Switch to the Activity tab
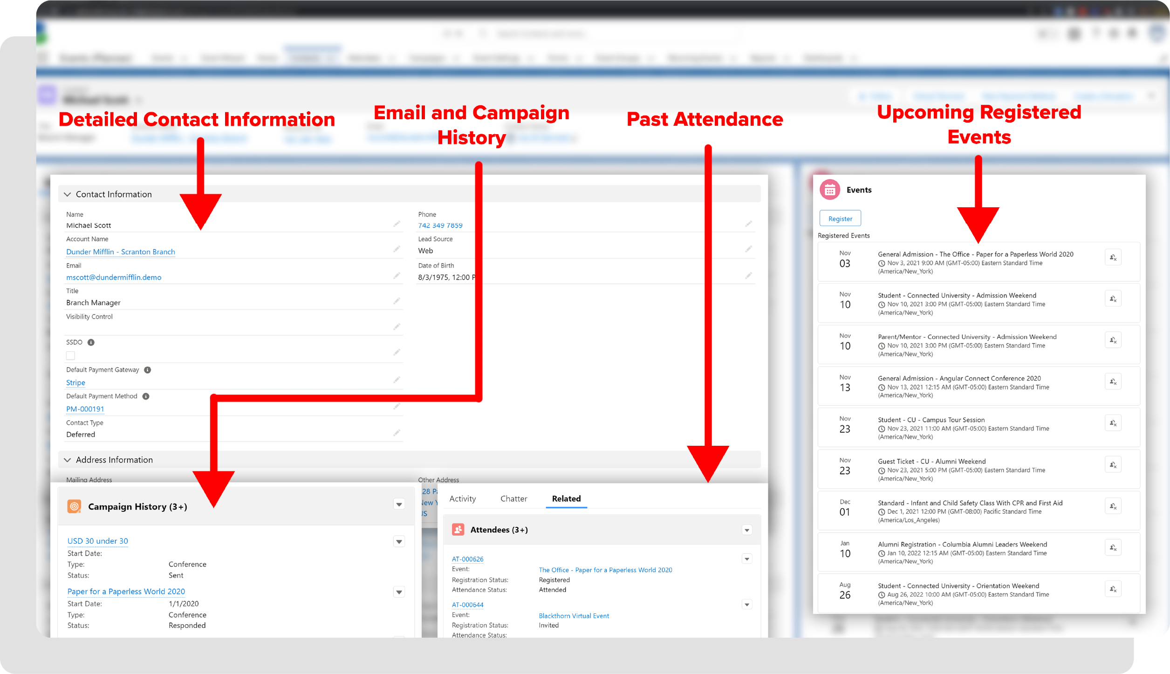The image size is (1170, 674). pos(463,498)
